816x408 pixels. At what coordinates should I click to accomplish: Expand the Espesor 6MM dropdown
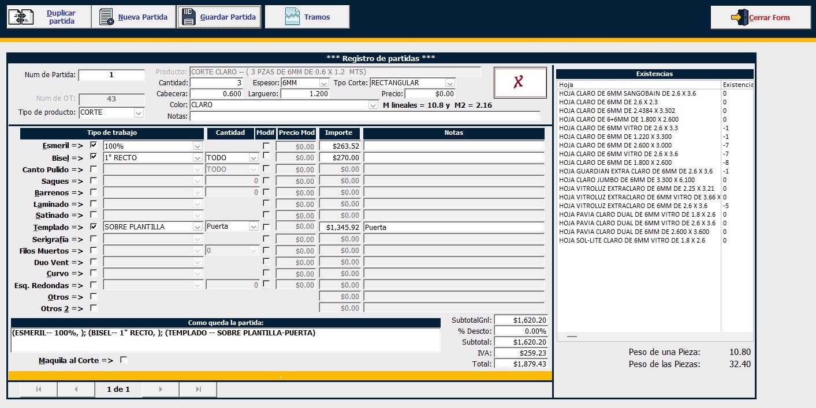click(x=324, y=83)
